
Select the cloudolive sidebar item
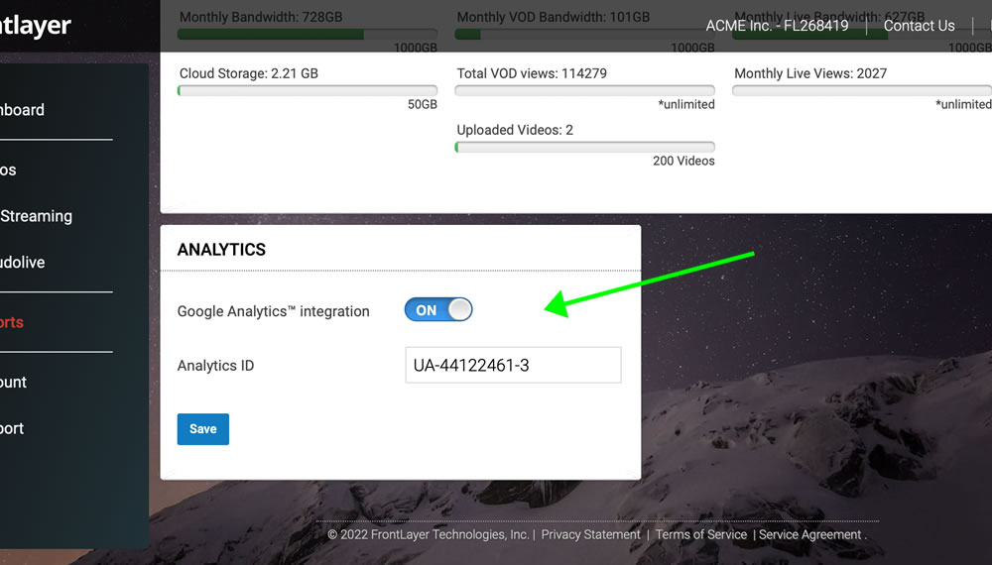(x=22, y=263)
